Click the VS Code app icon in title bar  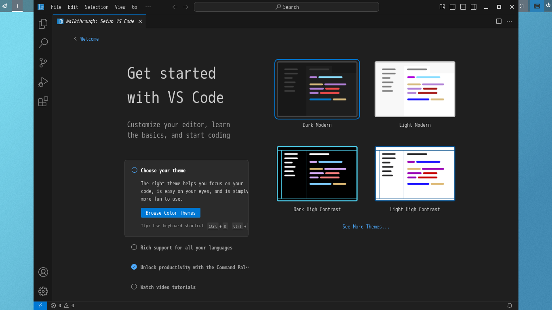point(41,7)
